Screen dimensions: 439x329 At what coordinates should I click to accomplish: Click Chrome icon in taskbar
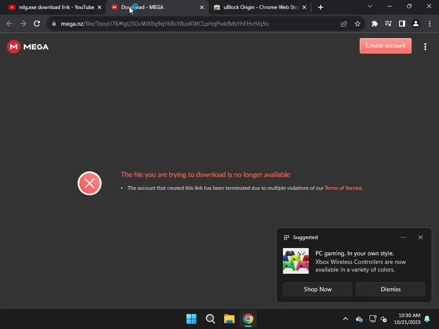pos(248,319)
